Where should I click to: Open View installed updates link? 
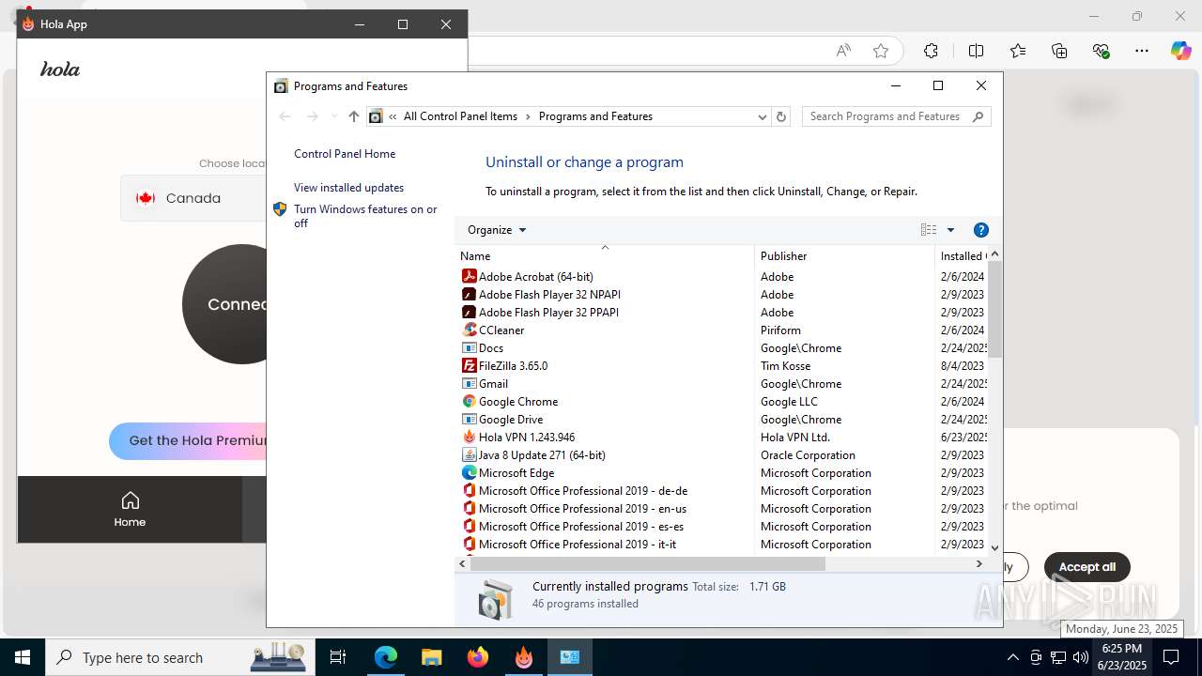[x=348, y=188]
